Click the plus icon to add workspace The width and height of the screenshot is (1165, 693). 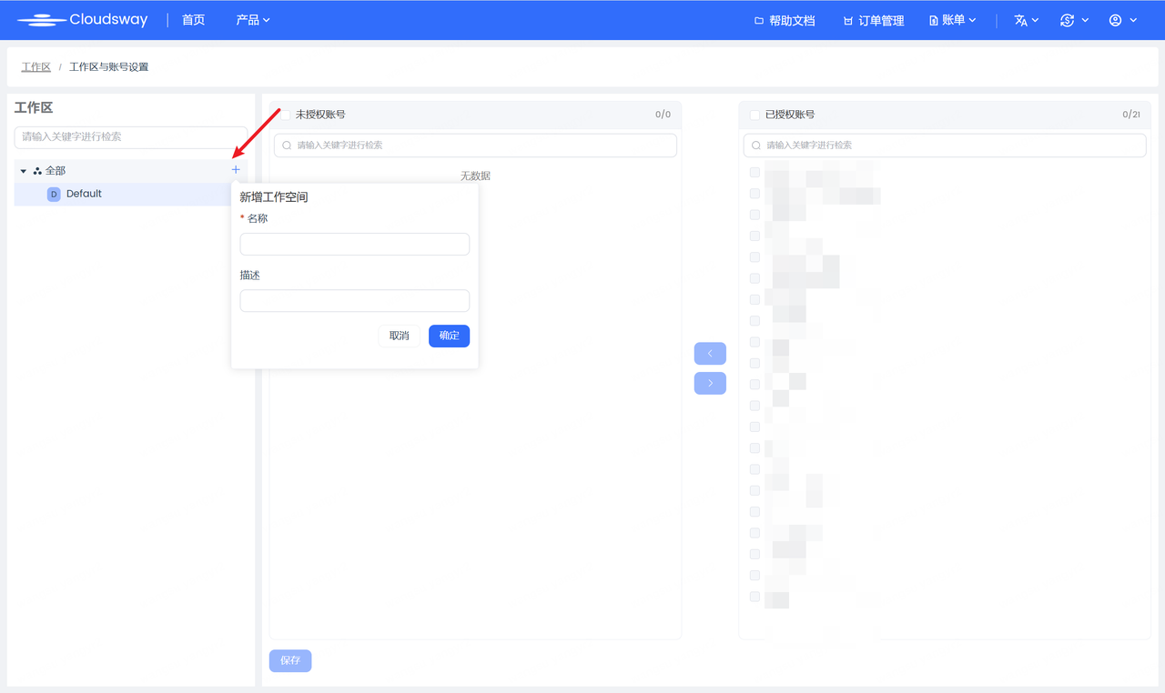pyautogui.click(x=236, y=170)
